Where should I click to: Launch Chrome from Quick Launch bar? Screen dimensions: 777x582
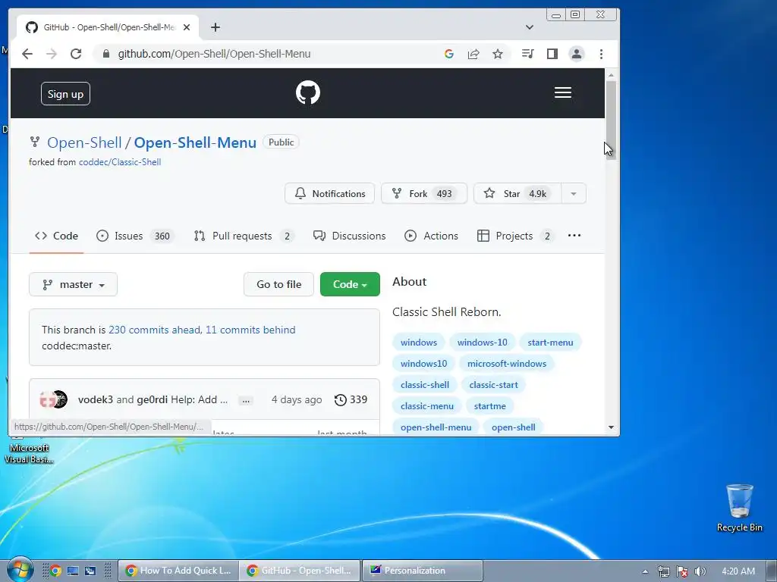point(56,571)
